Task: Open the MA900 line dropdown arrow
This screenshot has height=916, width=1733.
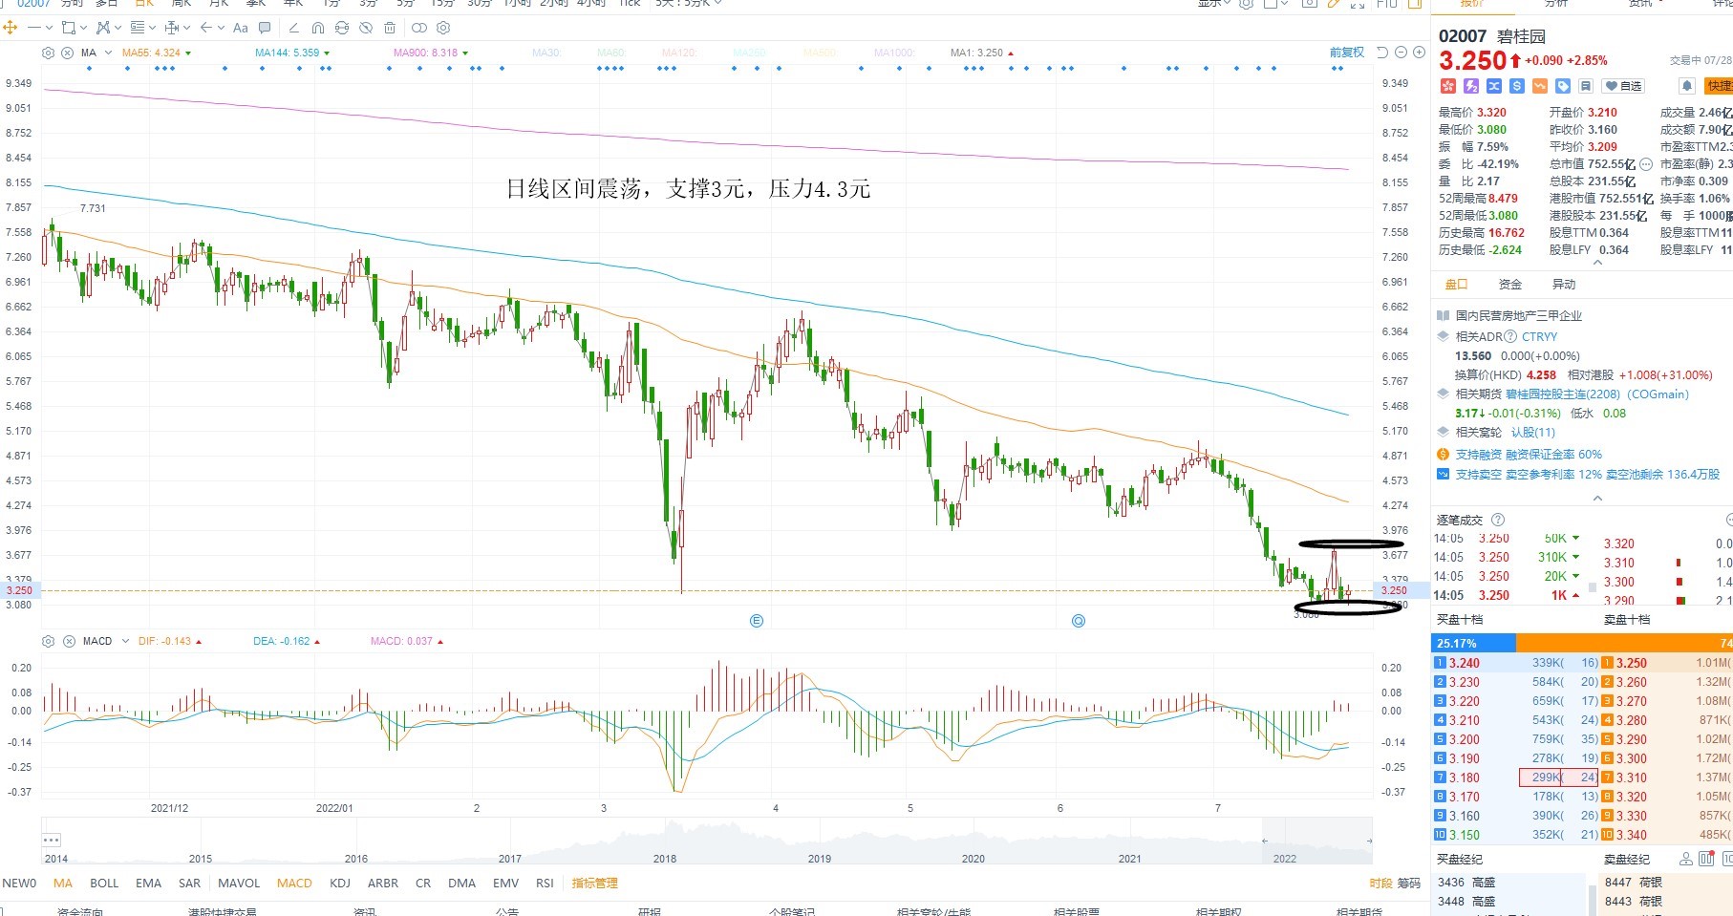Action: (465, 53)
